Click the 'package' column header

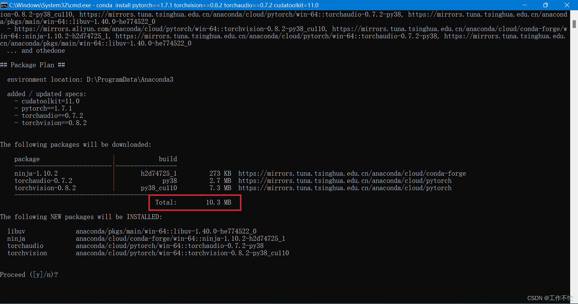point(27,159)
